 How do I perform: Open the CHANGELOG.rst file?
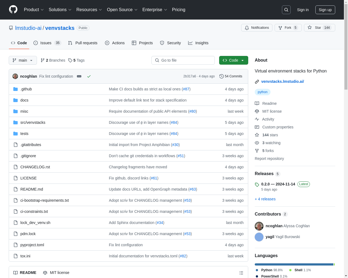click(35, 167)
